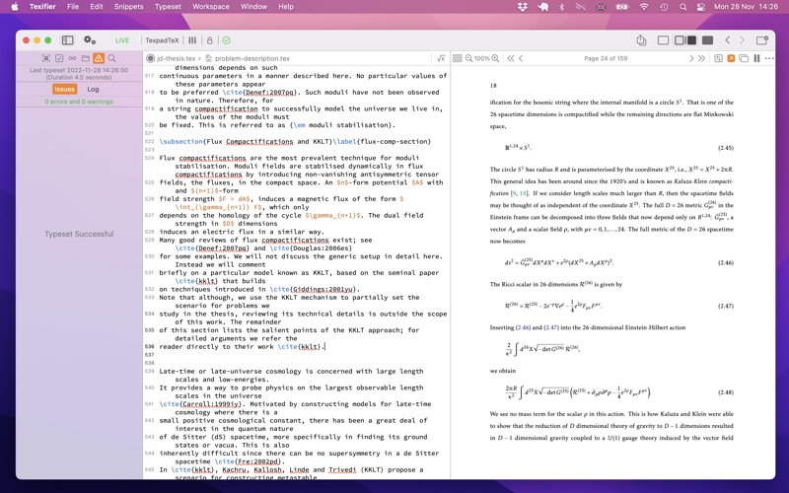Go to next PDF page

point(691,58)
